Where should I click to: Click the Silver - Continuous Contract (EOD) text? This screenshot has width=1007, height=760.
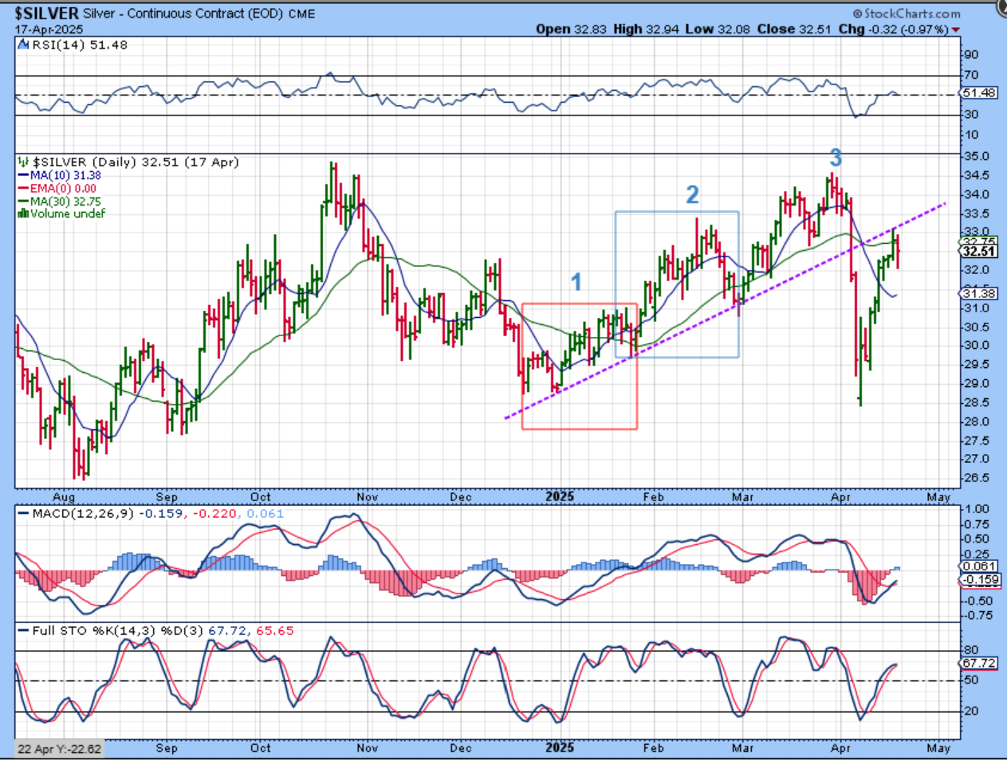[x=183, y=14]
